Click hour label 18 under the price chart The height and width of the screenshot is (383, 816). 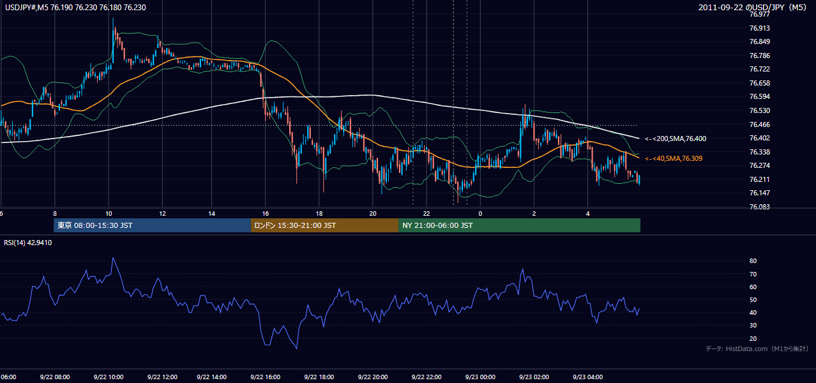(x=319, y=214)
